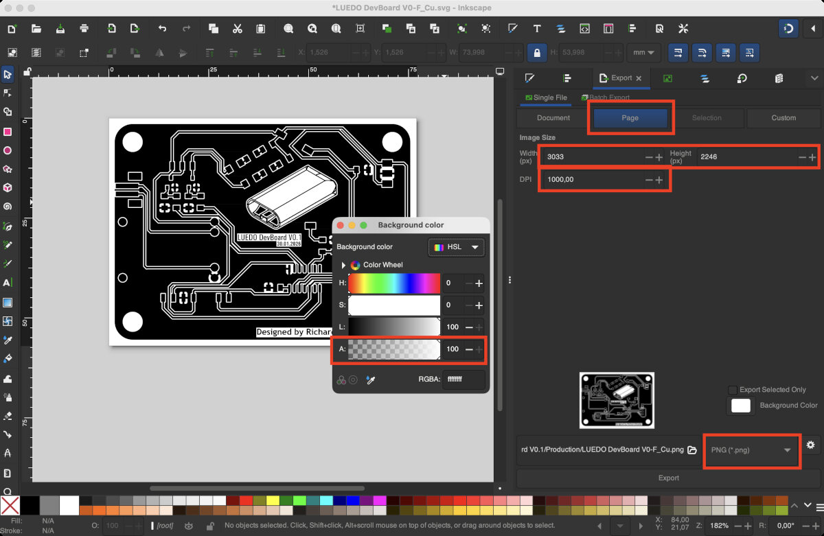Click the Lightness slider
Image resolution: width=824 pixels, height=536 pixels.
(x=394, y=327)
